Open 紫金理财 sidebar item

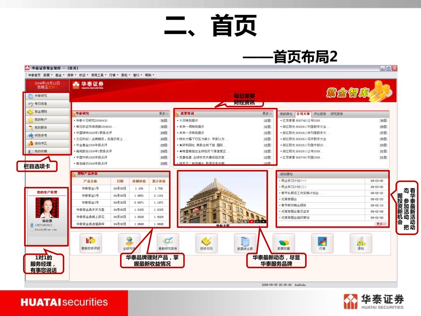(x=48, y=112)
